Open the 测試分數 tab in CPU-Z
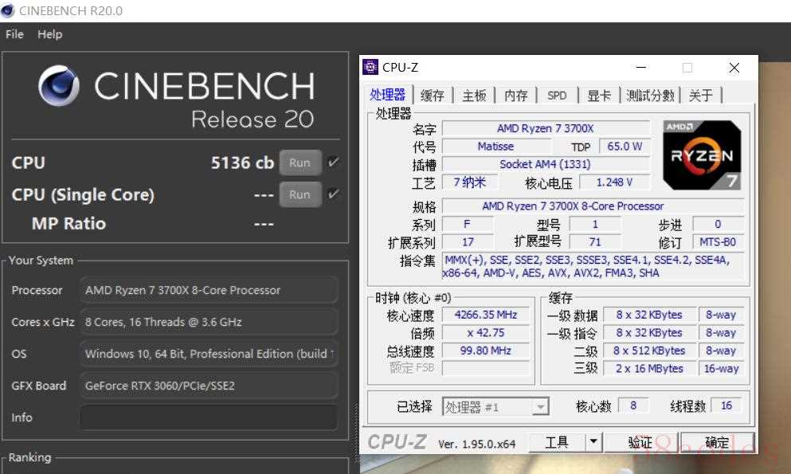The image size is (791, 474). point(650,96)
